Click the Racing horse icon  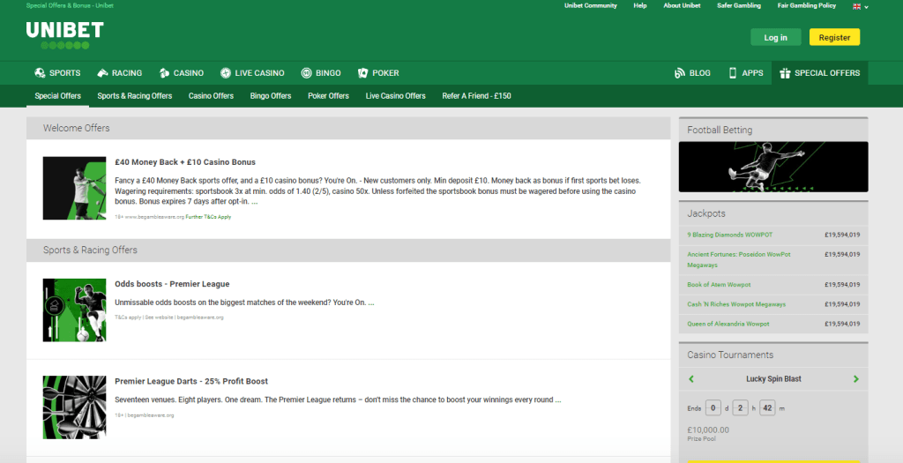pyautogui.click(x=102, y=73)
